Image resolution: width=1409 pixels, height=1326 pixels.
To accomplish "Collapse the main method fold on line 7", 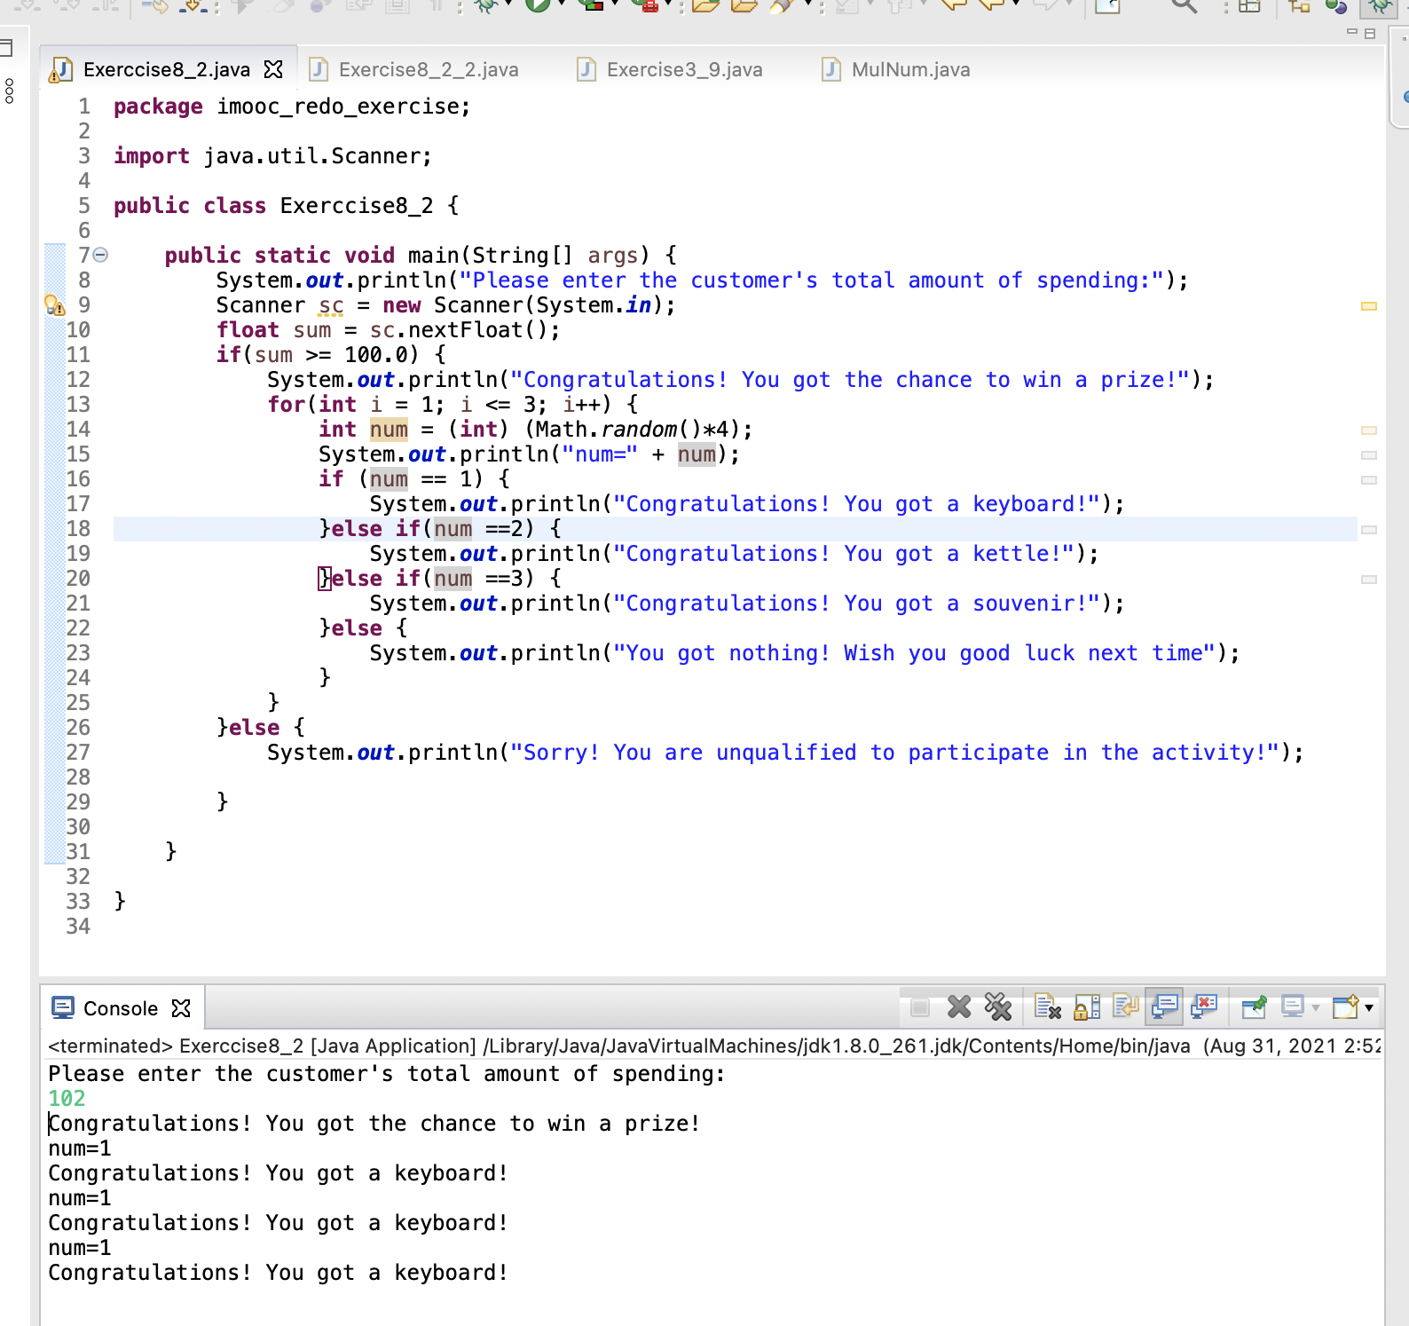I will tap(101, 256).
